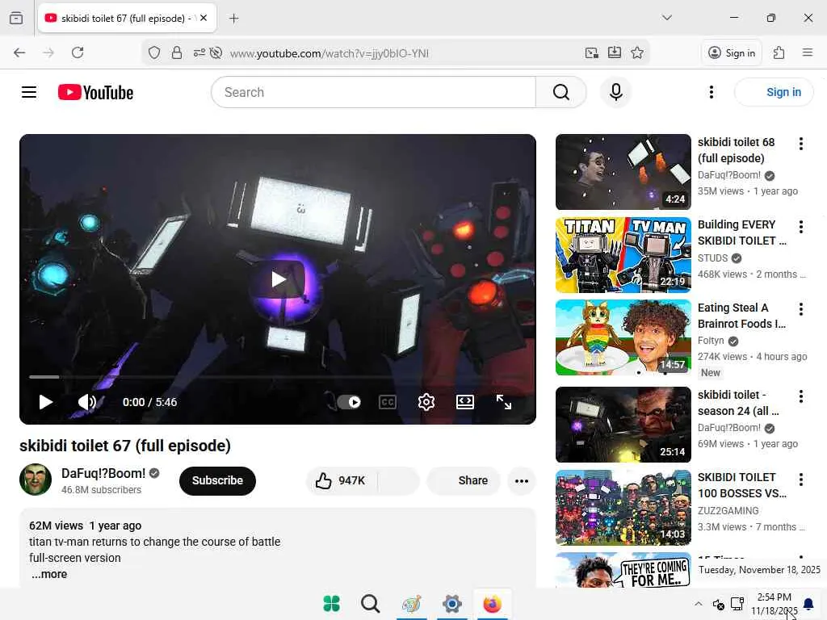
Task: Click the YouTube Sign in button
Action: pos(774,92)
